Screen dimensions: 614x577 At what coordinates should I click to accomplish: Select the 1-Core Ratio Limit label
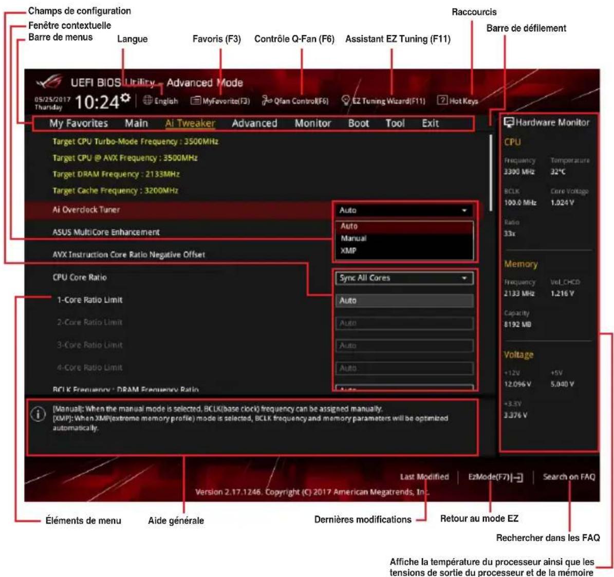coord(90,300)
